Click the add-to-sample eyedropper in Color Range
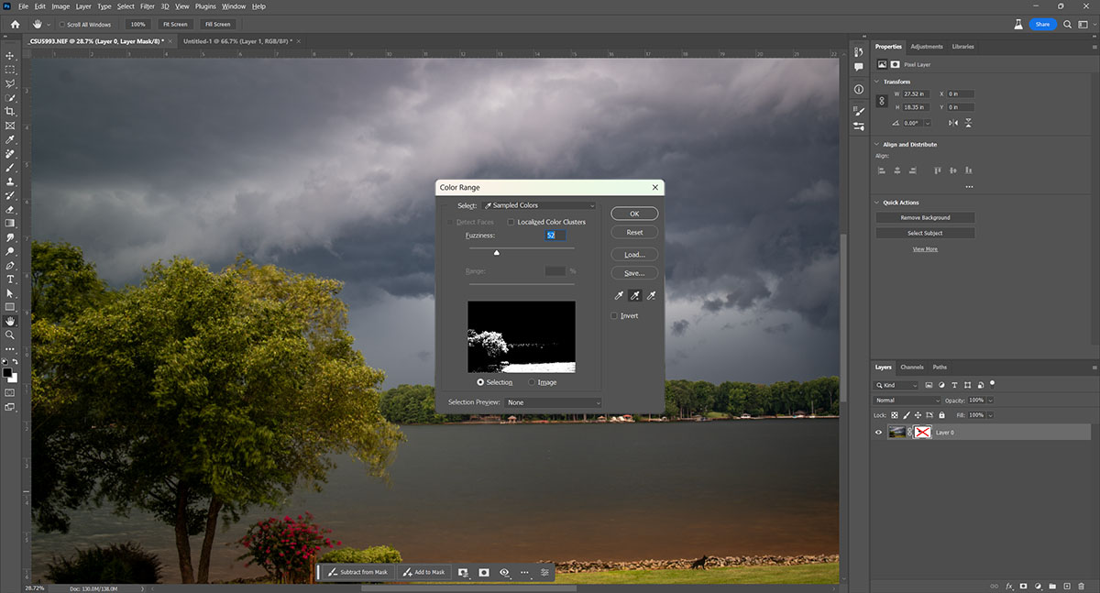This screenshot has height=593, width=1100. point(635,295)
